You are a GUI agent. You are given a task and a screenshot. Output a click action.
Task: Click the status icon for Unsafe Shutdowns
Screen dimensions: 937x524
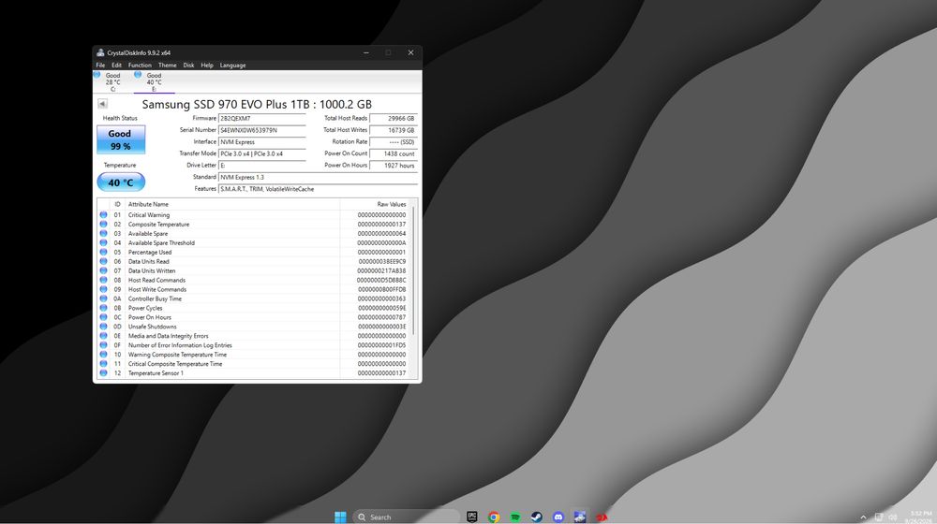(103, 327)
